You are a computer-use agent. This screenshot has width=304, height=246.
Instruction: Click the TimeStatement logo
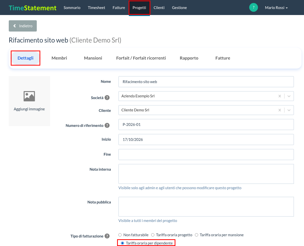tap(33, 8)
